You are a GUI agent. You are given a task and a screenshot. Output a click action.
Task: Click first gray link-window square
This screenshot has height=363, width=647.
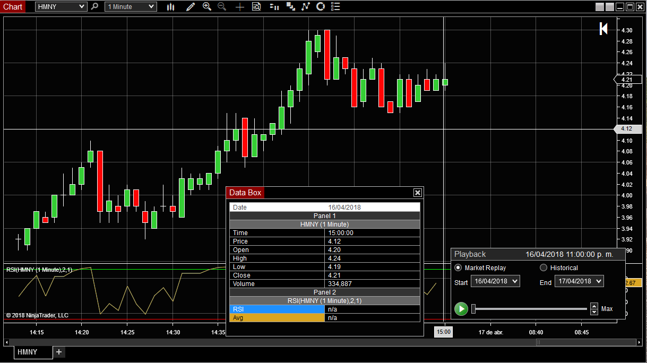click(x=600, y=7)
